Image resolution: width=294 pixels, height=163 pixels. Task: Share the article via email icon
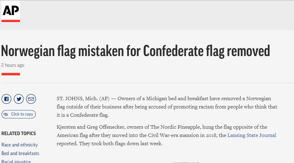(31, 99)
